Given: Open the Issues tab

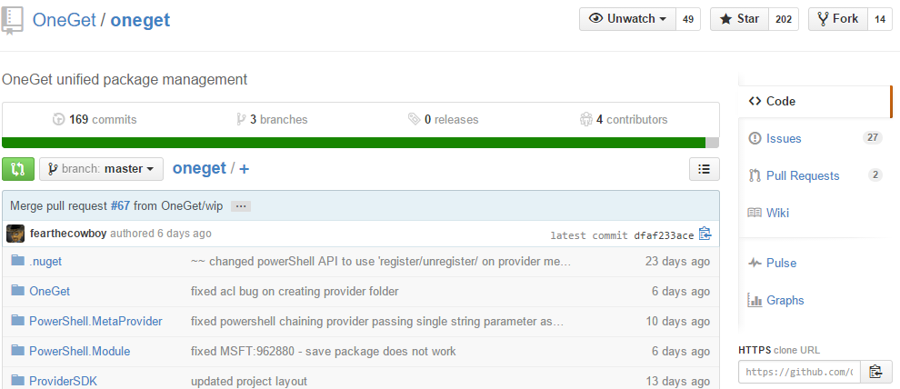Looking at the screenshot, I should pyautogui.click(x=815, y=138).
